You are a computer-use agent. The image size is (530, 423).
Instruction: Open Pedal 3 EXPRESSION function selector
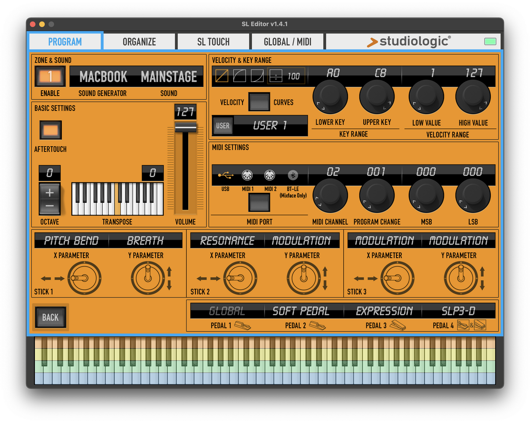[383, 311]
